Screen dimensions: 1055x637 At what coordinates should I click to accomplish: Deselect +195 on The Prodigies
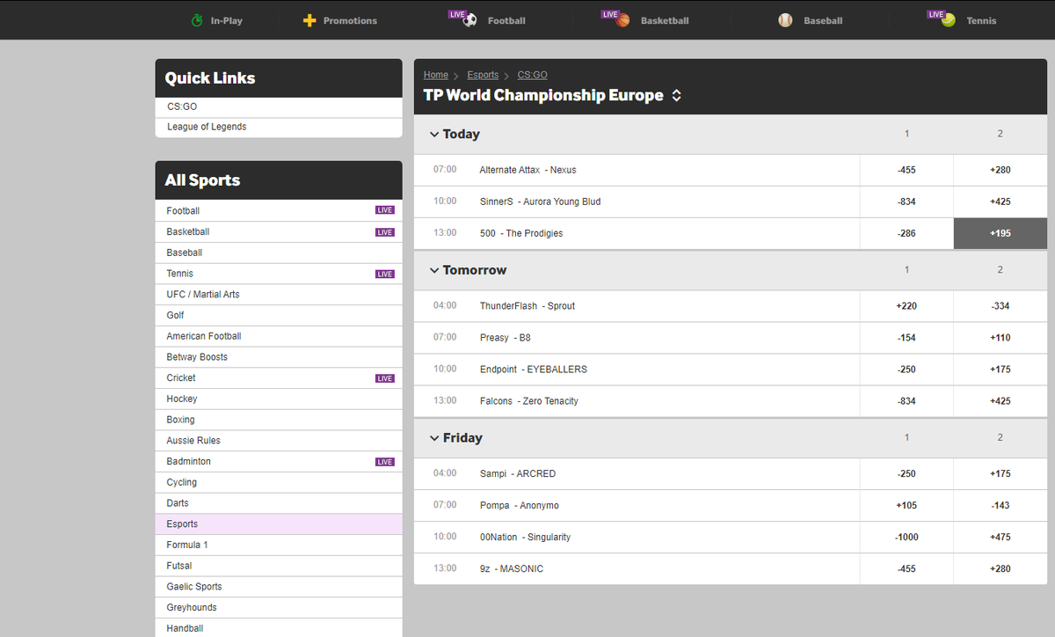tap(1000, 233)
